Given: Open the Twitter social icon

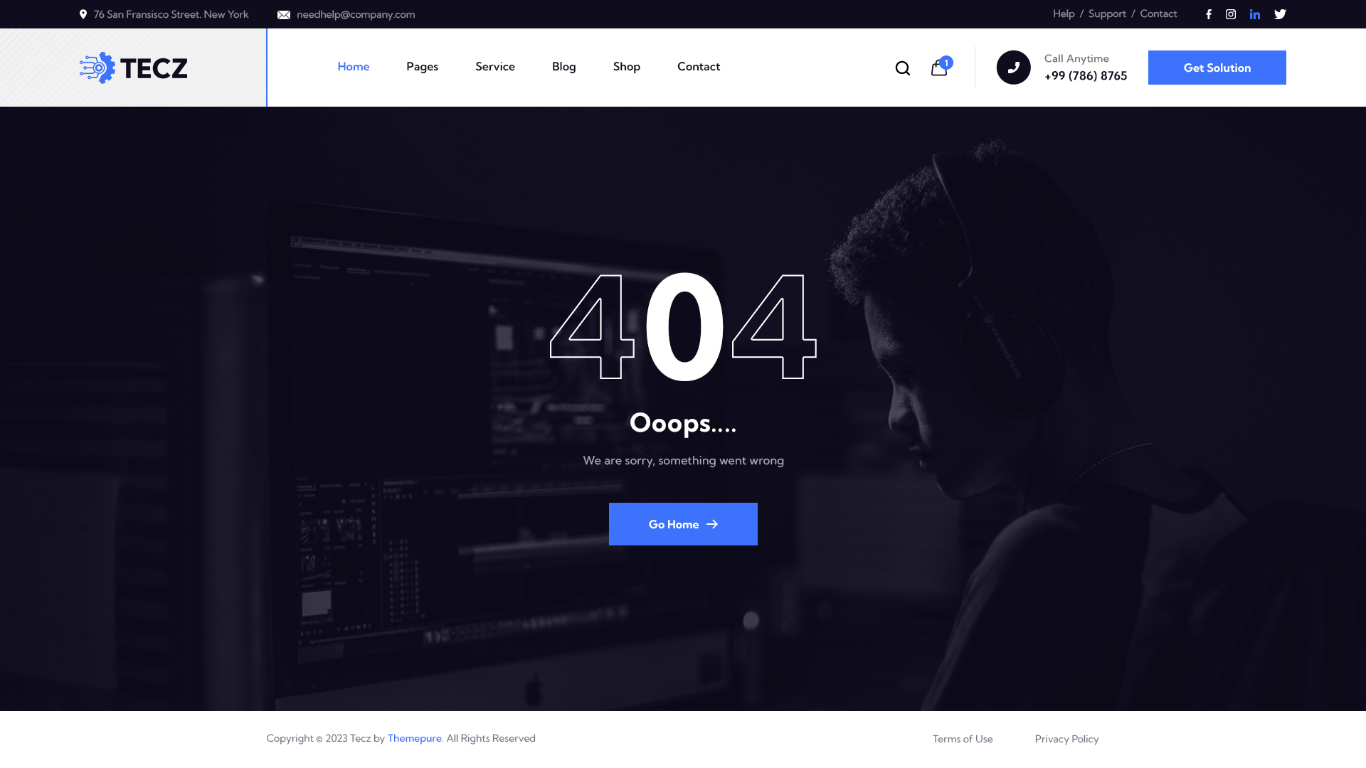Looking at the screenshot, I should click(x=1280, y=14).
